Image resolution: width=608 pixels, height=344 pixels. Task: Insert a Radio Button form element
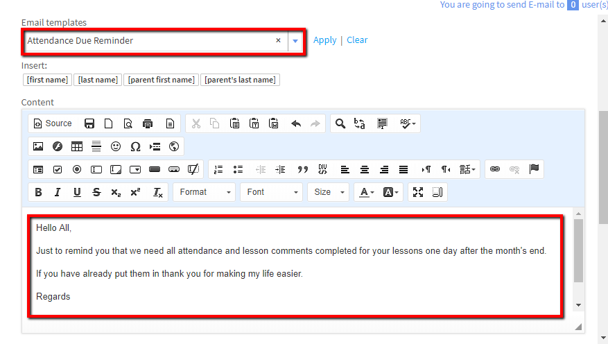(x=77, y=169)
